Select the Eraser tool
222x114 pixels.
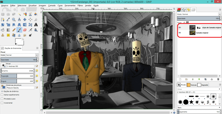click(25, 30)
